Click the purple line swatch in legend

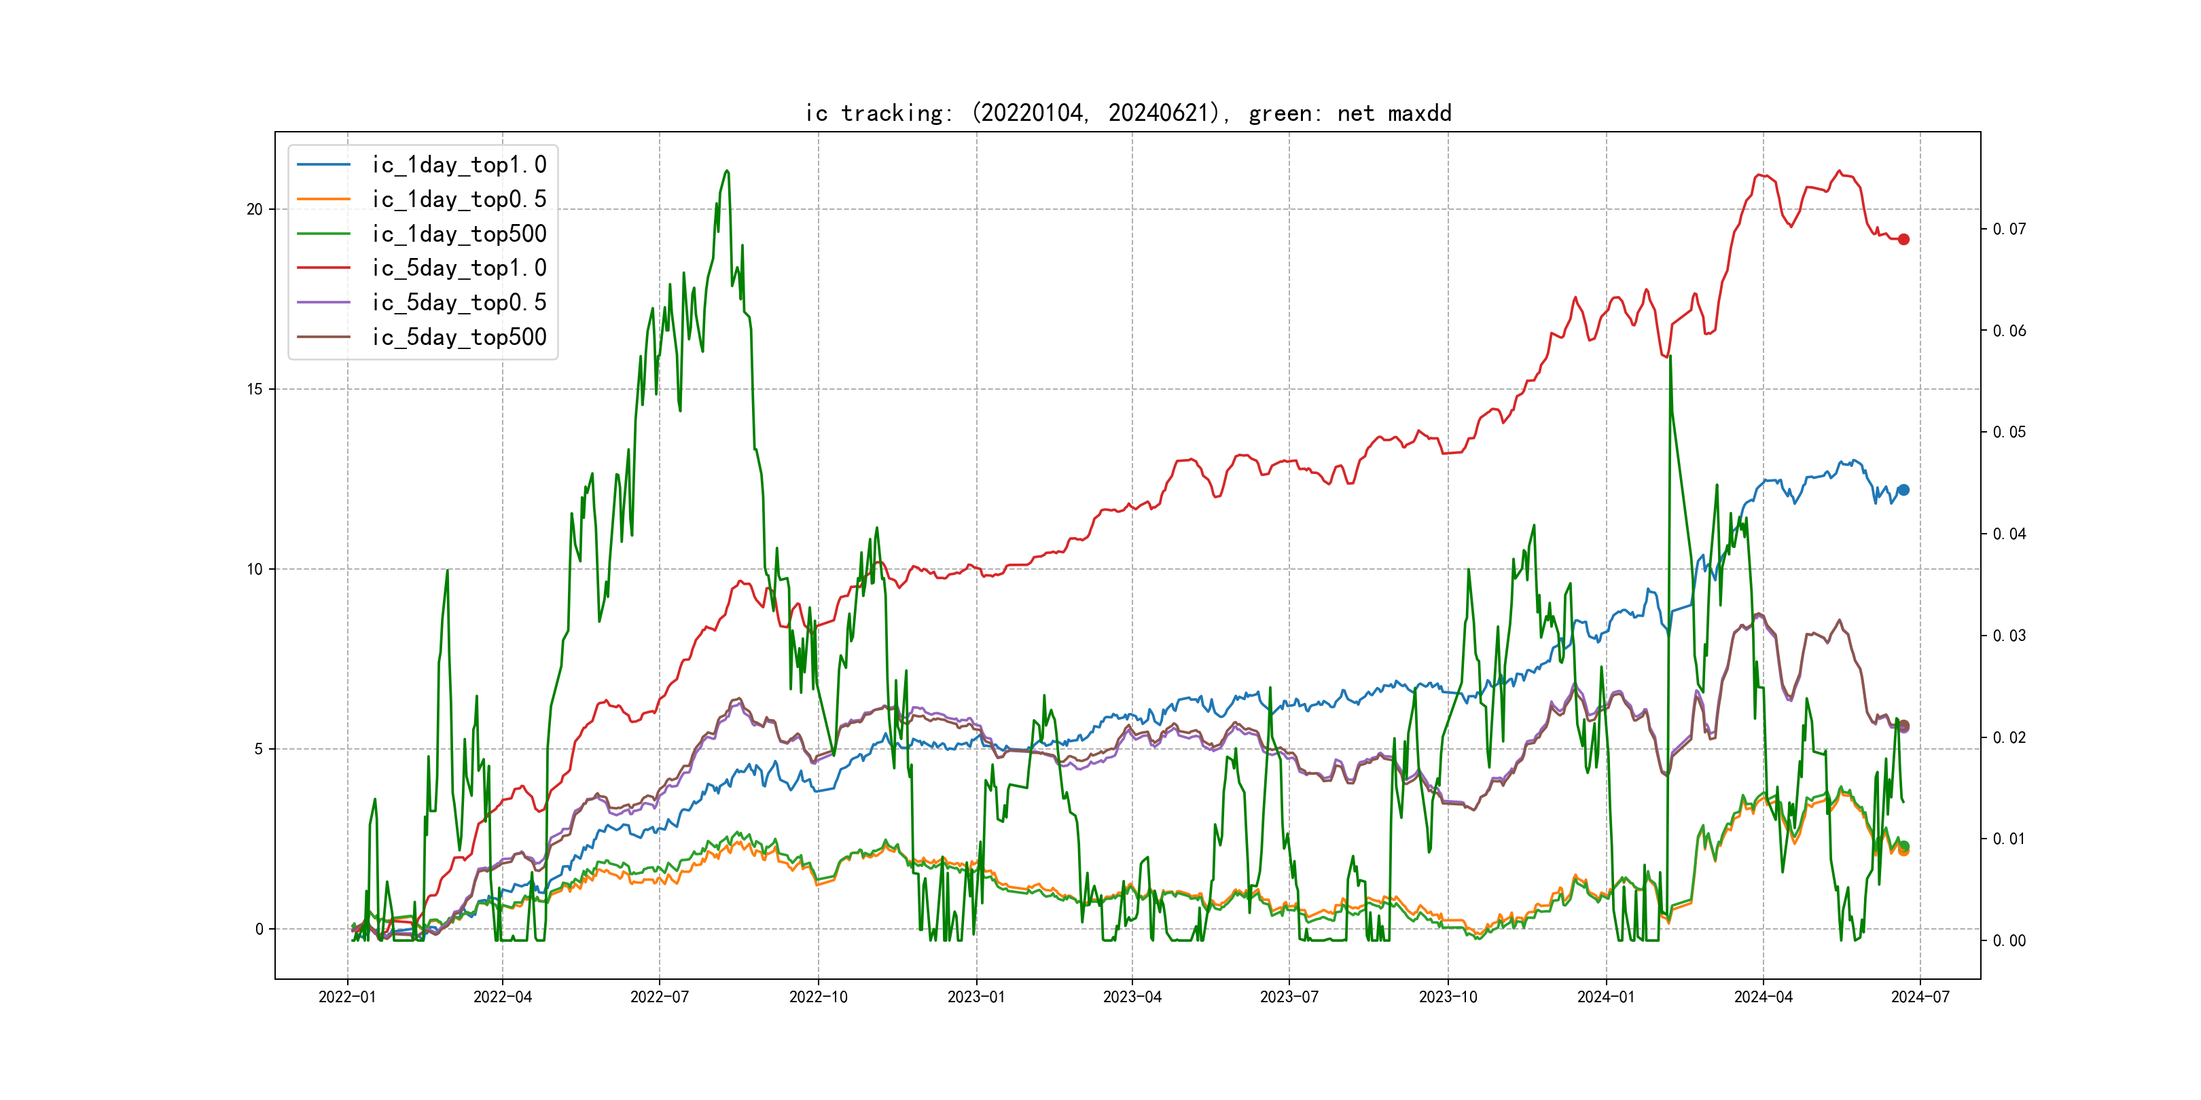323,302
